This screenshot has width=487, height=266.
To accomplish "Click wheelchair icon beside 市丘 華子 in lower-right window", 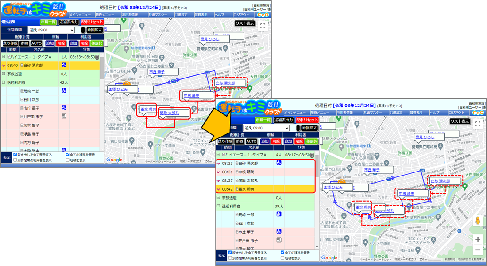I will pos(278,231).
